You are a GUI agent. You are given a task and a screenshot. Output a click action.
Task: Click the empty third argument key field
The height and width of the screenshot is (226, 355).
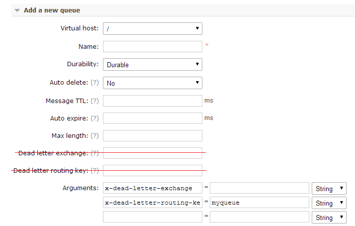pyautogui.click(x=152, y=217)
